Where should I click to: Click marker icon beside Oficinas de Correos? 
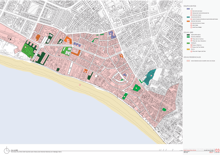tap(191, 15)
